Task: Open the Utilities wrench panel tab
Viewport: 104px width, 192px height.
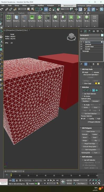Action: (102, 31)
